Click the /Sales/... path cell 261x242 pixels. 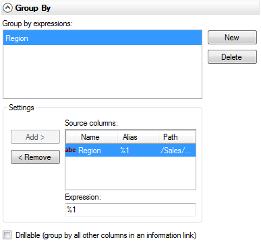tap(175, 151)
